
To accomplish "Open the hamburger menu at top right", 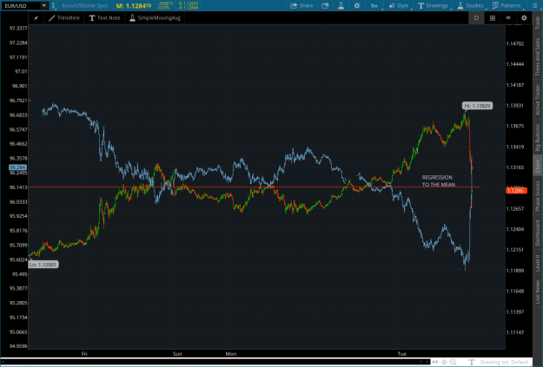I will click(x=534, y=5).
